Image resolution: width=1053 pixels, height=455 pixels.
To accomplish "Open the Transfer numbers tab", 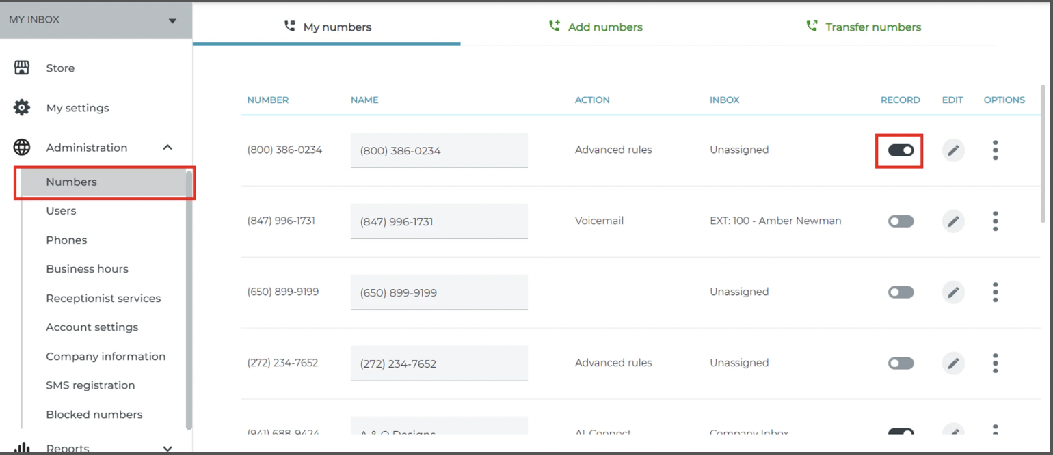I will pyautogui.click(x=864, y=27).
